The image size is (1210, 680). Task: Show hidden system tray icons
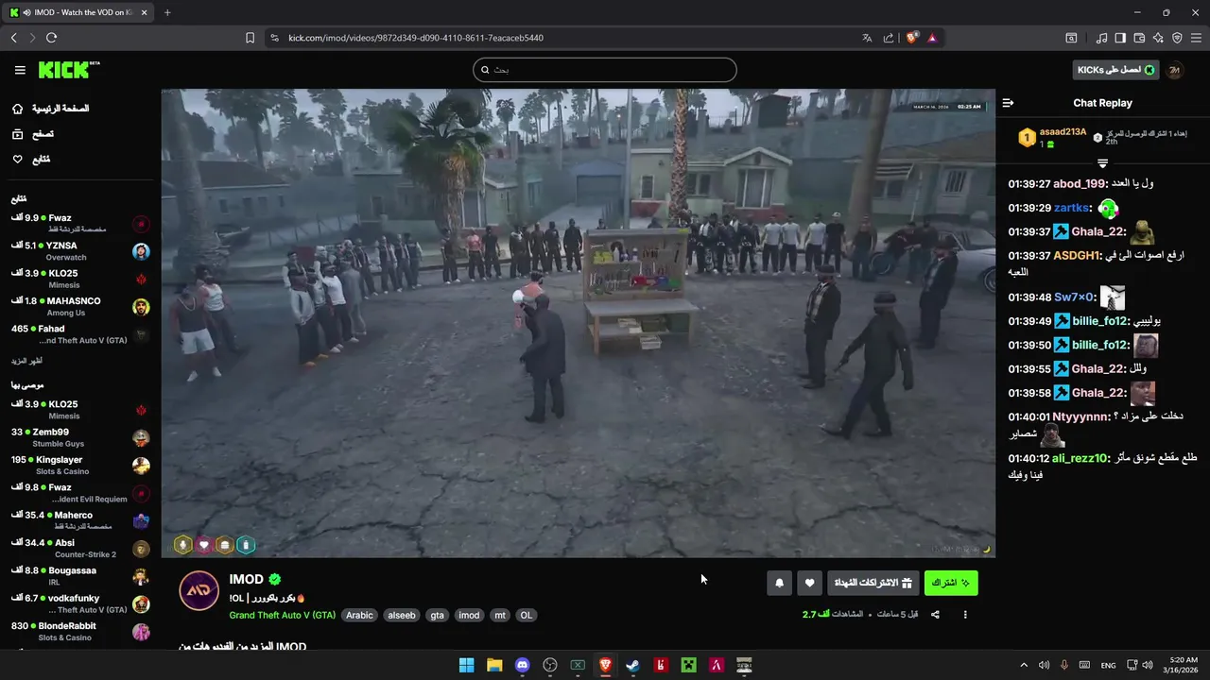click(1023, 665)
